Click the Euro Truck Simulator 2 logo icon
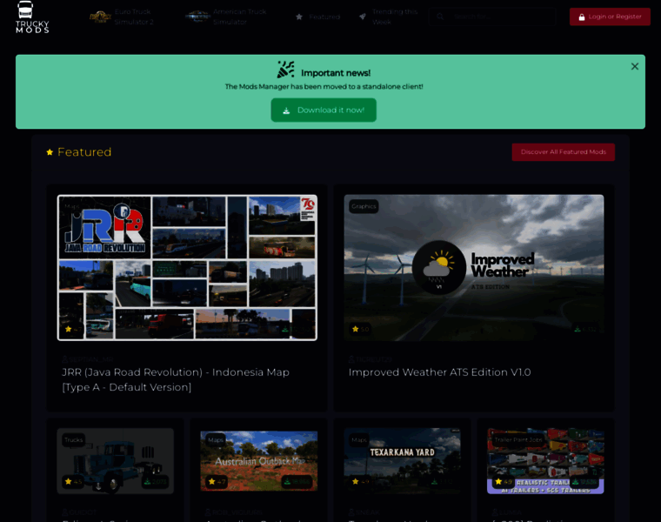The height and width of the screenshot is (522, 661). [x=100, y=17]
